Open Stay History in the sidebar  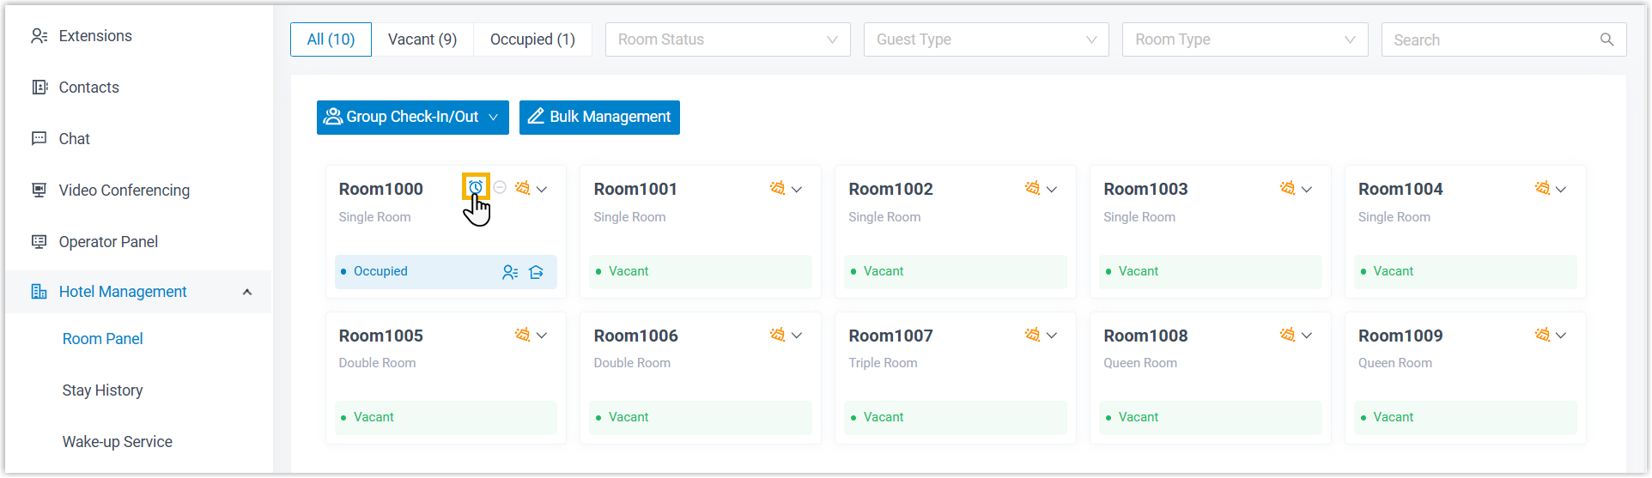click(x=102, y=390)
